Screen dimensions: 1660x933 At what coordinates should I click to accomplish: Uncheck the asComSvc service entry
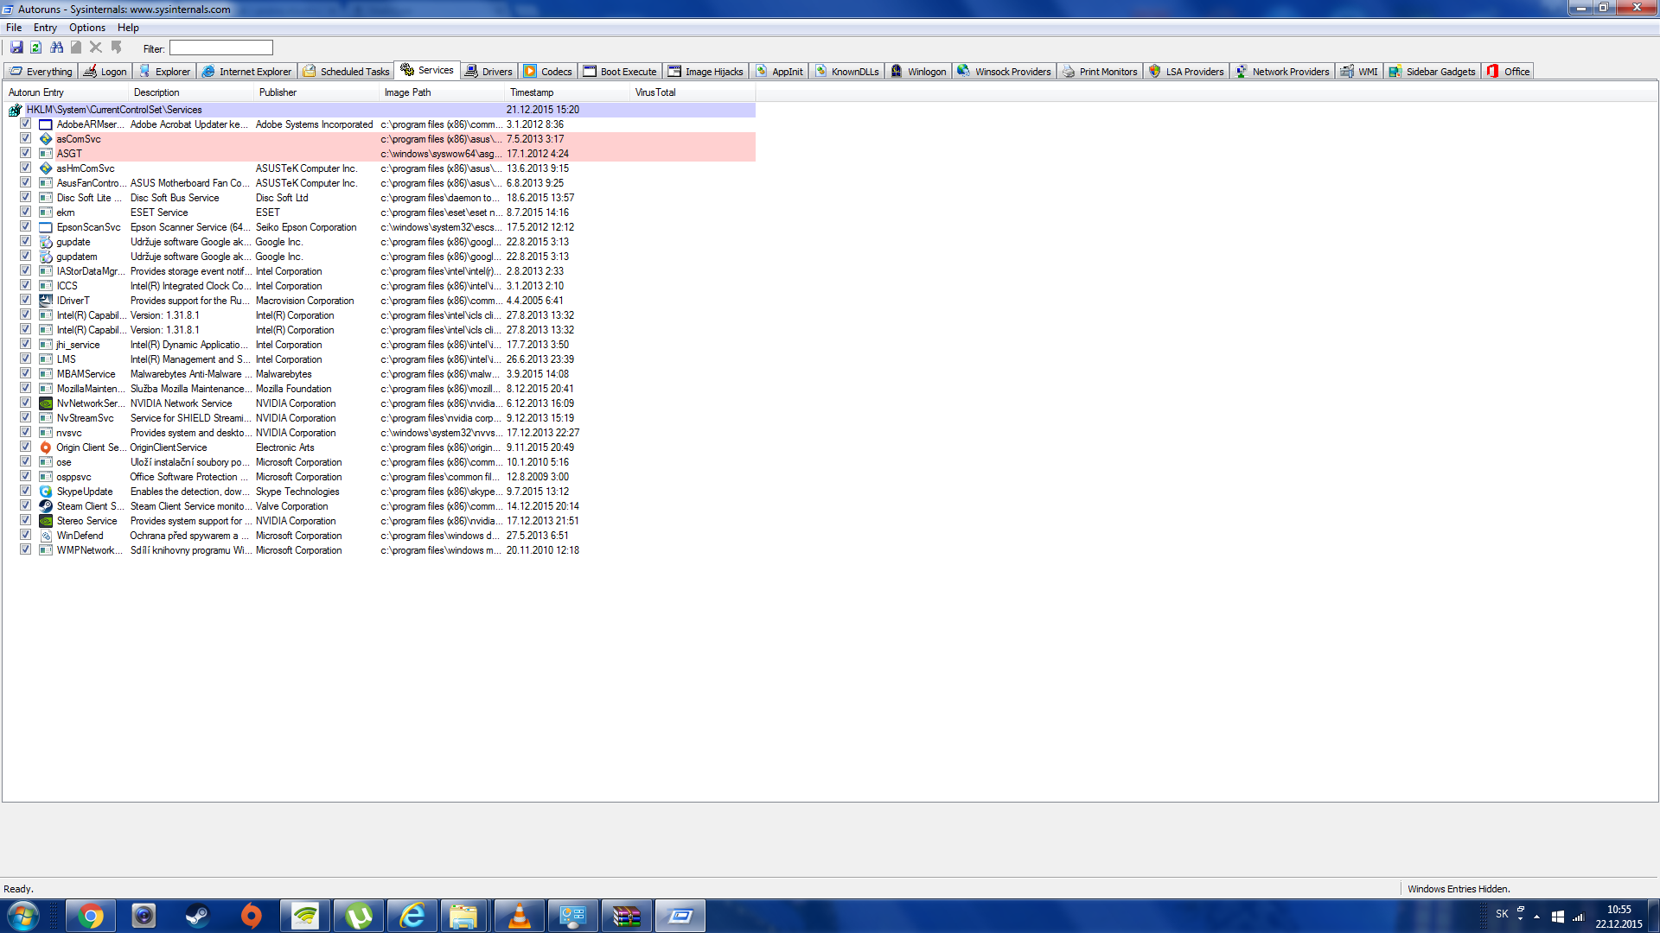[x=26, y=139]
